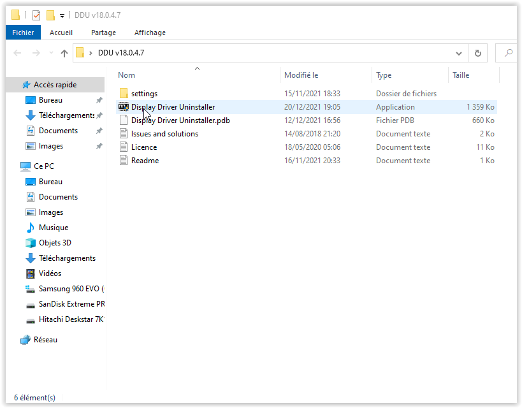Click the Ce PC computer icon

(25, 166)
